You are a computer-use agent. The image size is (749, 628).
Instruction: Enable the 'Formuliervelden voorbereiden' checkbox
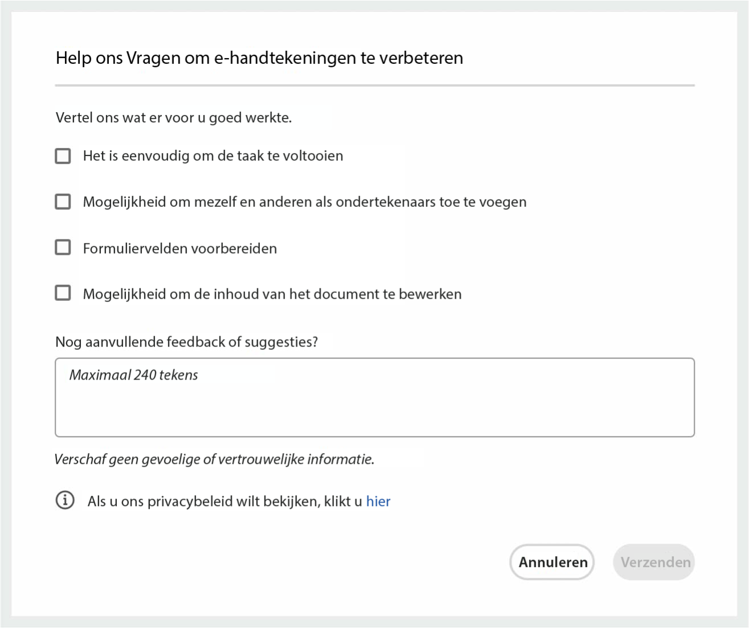click(63, 247)
